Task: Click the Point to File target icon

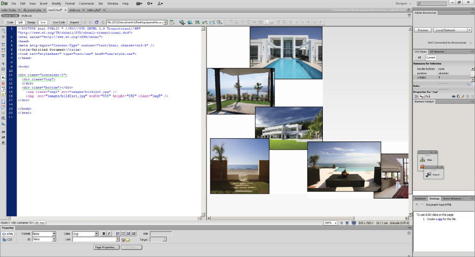Action: (123, 240)
